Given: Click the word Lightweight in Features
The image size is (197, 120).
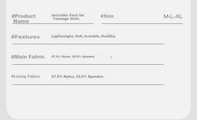Looking at the screenshot, I should click(x=63, y=36).
